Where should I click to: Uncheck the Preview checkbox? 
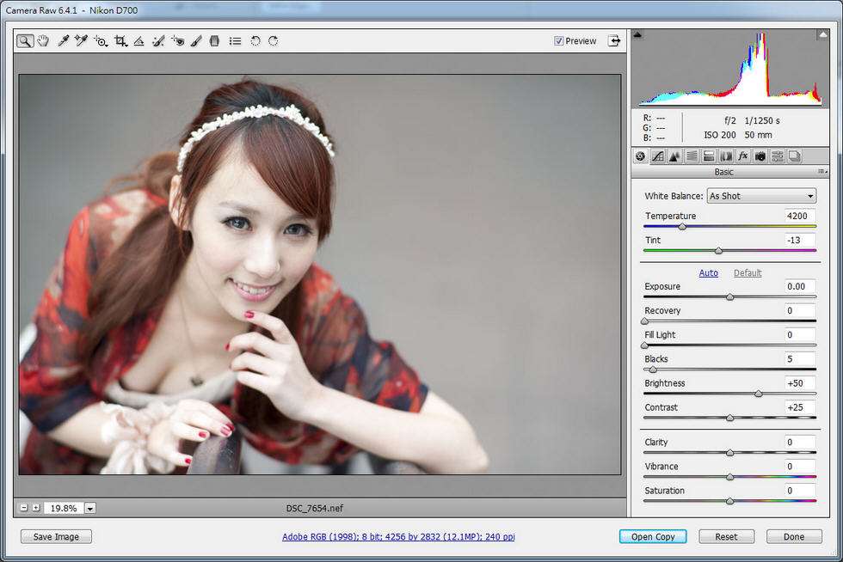tap(558, 41)
